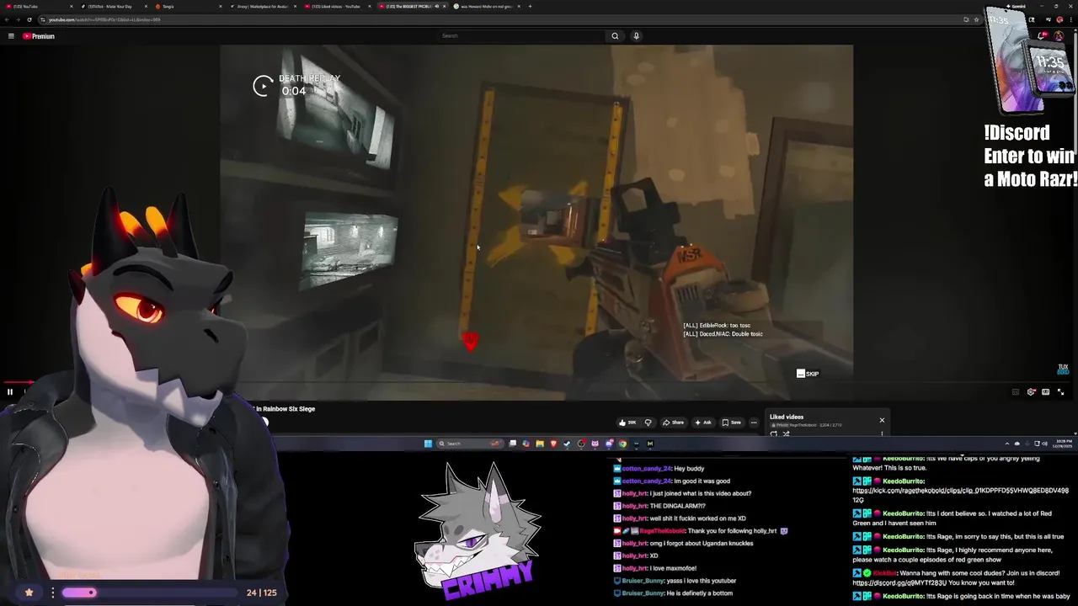The height and width of the screenshot is (606, 1078).
Task: Click the Windows taskbar Search box
Action: tap(469, 444)
